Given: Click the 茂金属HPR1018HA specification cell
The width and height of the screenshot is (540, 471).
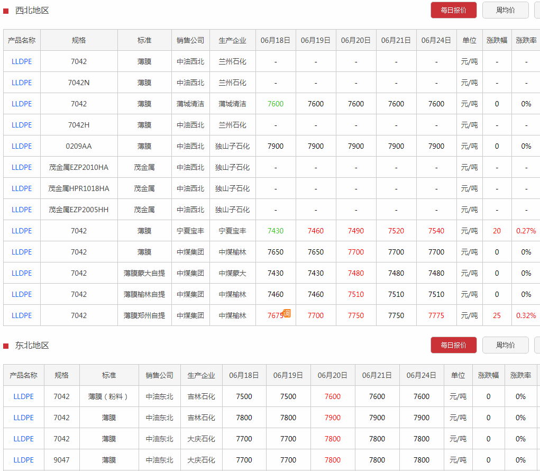Looking at the screenshot, I should coord(79,188).
